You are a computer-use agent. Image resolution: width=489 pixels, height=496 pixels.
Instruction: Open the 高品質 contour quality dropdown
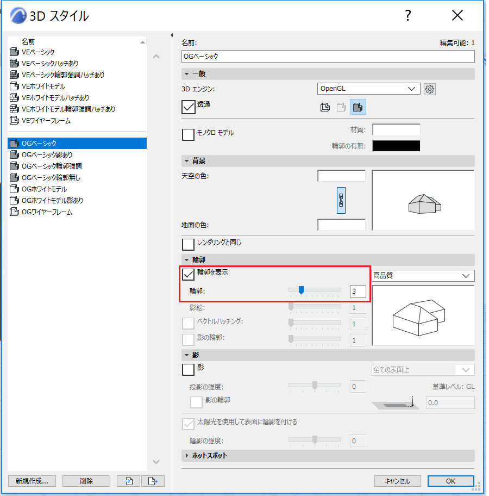[x=423, y=276]
